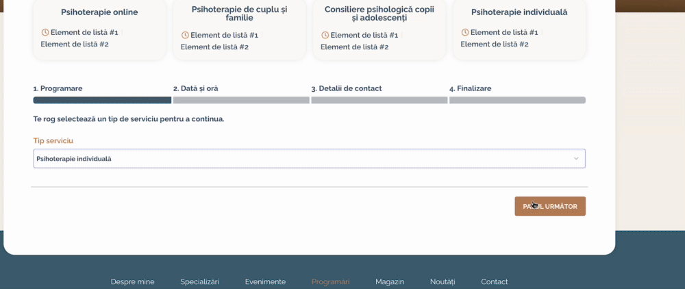
Task: Choose the Psihoterapie de cuplu și familie card
Action: tap(239, 14)
